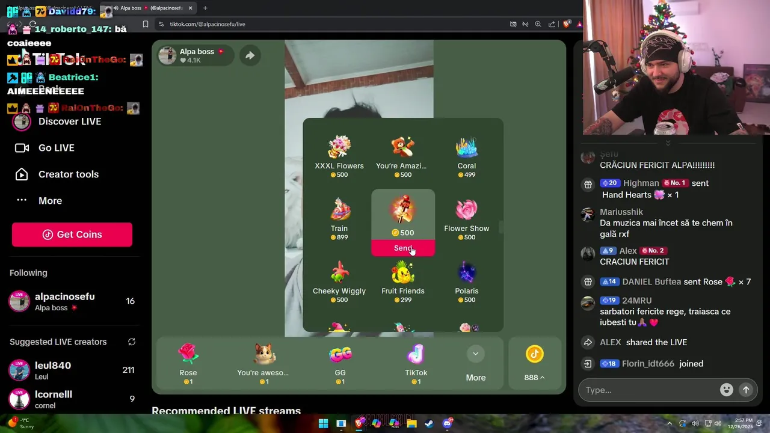Click the browser zoom magnifier icon
770x433 pixels.
pos(538,24)
